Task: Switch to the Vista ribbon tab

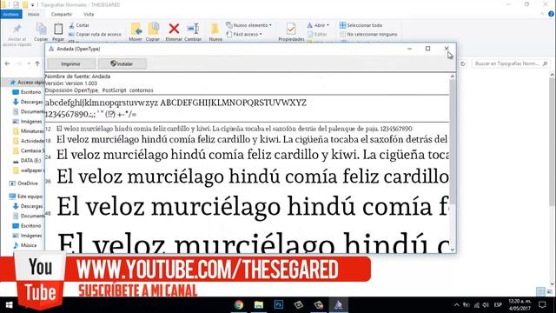Action: [89, 14]
